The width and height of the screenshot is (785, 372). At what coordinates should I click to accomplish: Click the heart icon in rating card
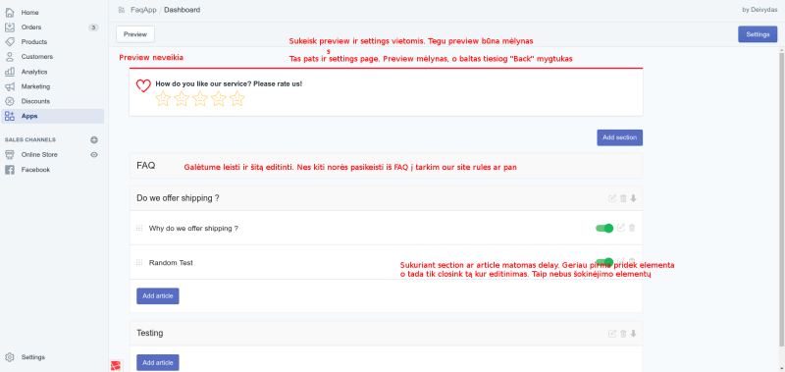point(143,85)
